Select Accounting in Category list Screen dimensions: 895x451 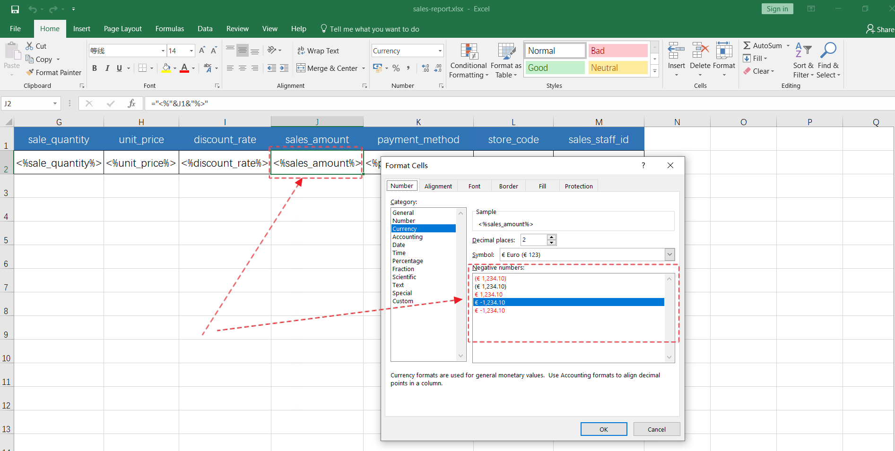423,237
